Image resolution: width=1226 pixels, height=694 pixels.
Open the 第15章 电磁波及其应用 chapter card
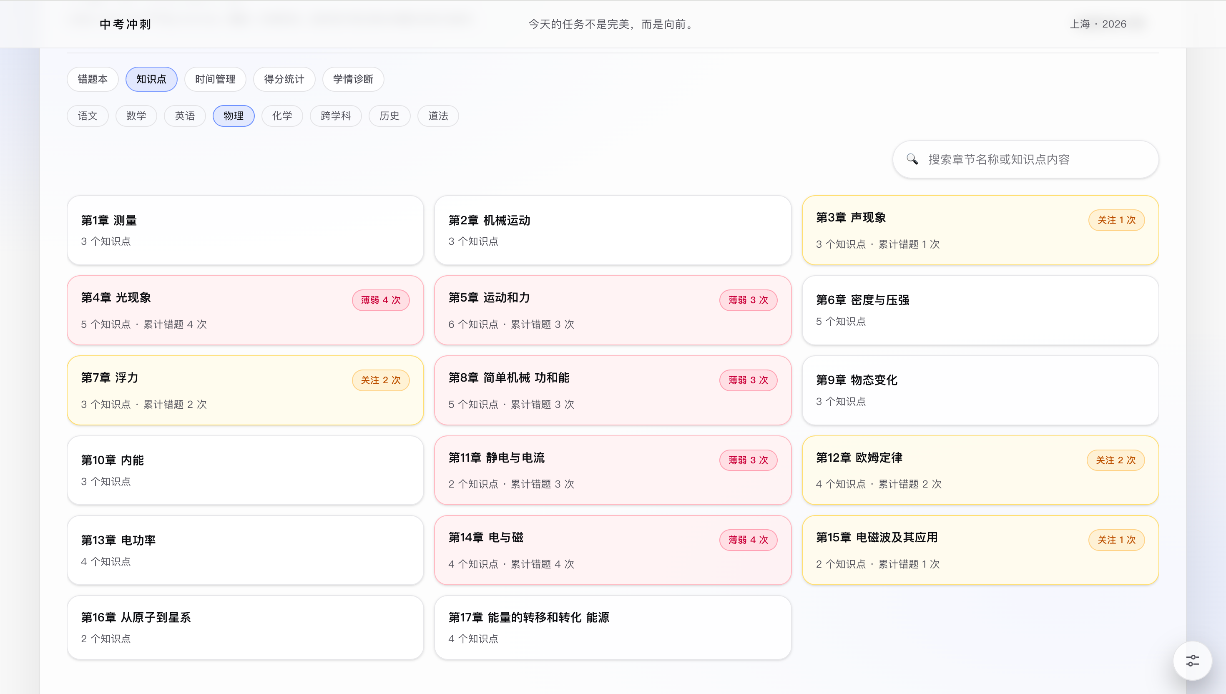click(x=980, y=550)
